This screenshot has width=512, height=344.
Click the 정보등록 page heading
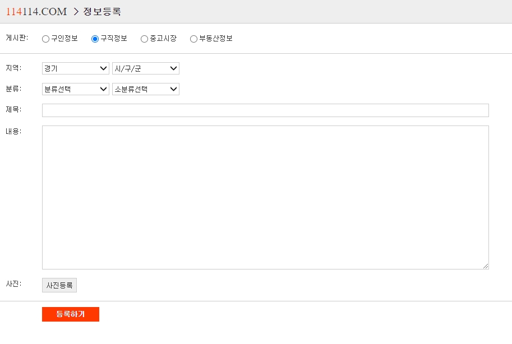click(102, 12)
